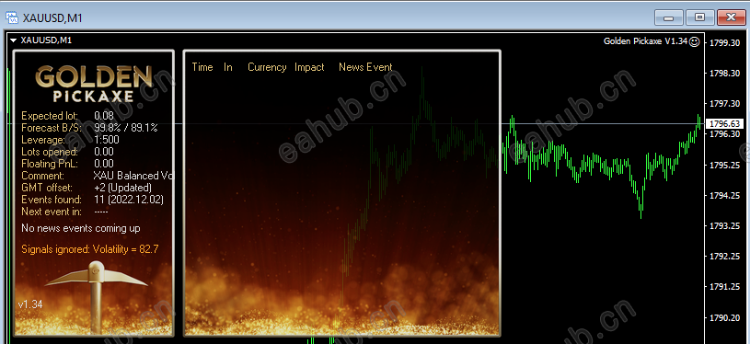Click the 'Currency' news column header

pyautogui.click(x=267, y=67)
